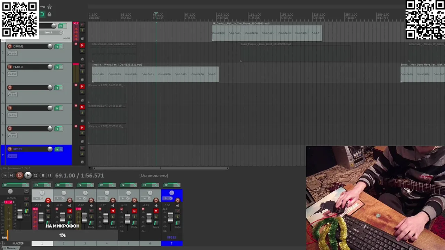The height and width of the screenshot is (250, 445).
Task: Click the transport Stop button
Action: coord(43,176)
